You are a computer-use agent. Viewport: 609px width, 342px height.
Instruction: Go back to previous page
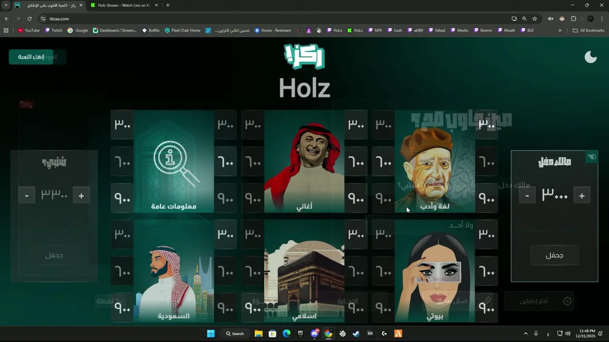[x=7, y=19]
